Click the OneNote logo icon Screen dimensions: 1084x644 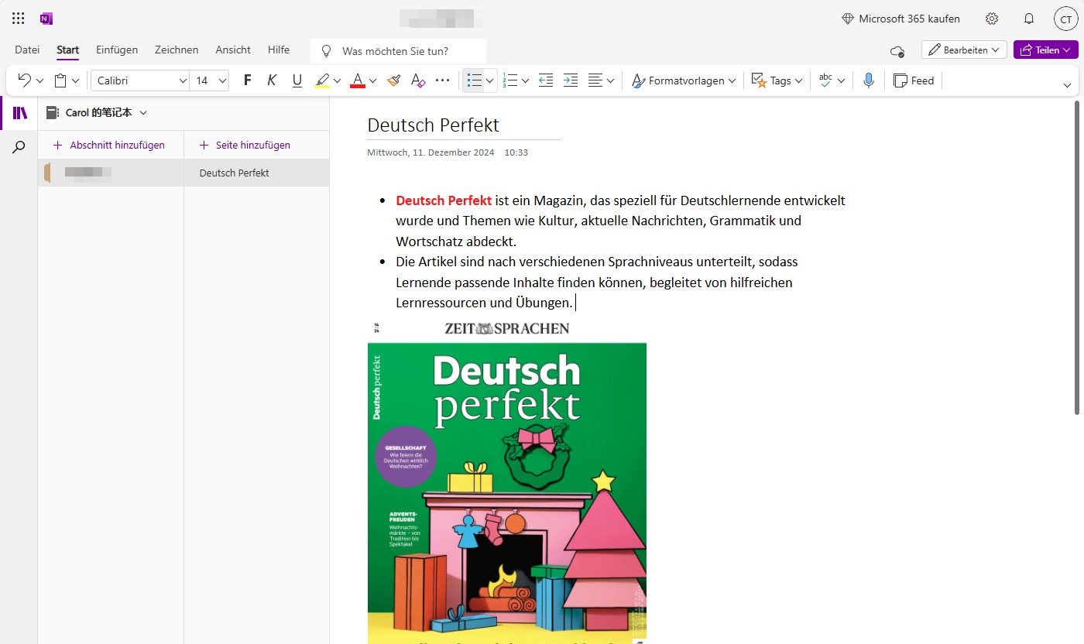coord(46,19)
